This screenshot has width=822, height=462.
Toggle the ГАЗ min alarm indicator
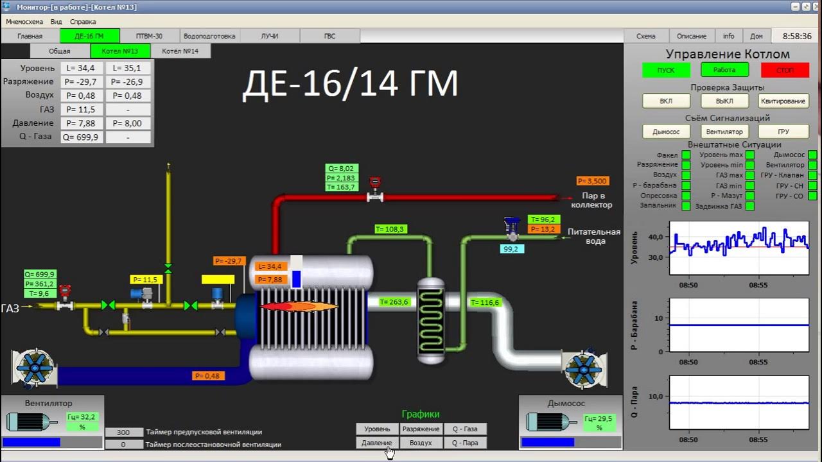click(x=750, y=185)
